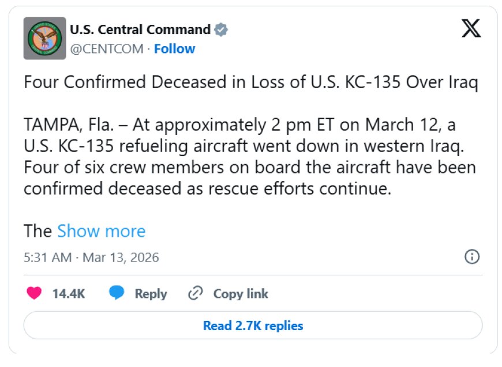Click the CENTCOM profile avatar
502x367 pixels.
click(x=44, y=38)
